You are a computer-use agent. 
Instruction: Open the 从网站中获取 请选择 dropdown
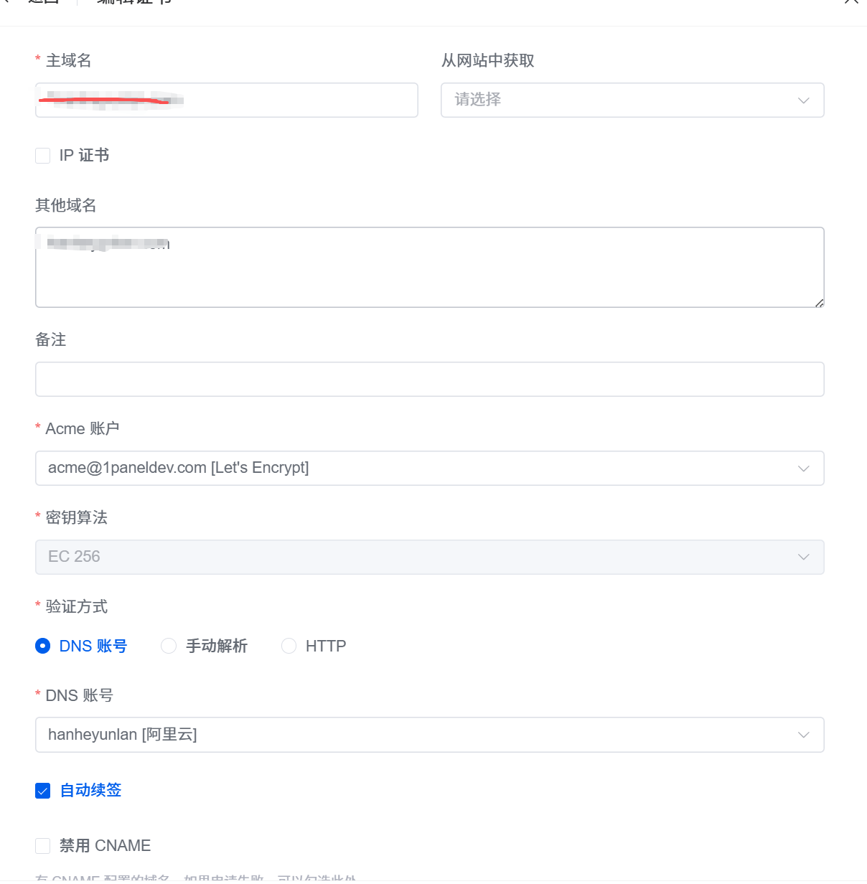click(x=632, y=100)
